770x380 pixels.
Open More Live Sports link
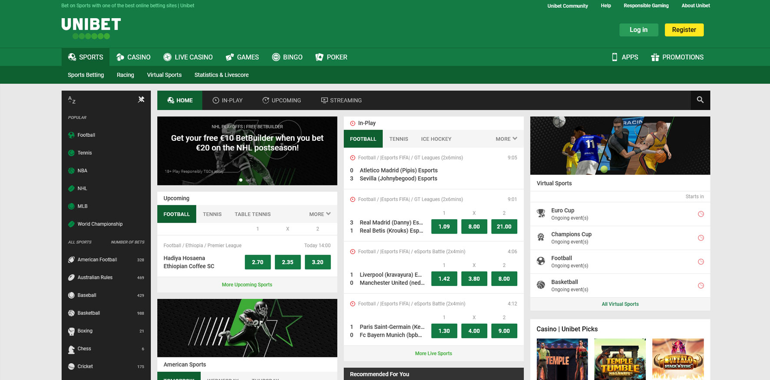433,354
